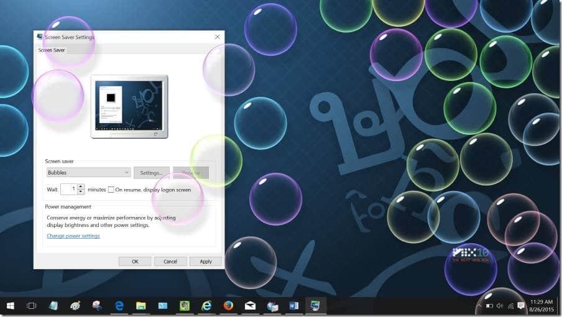Expand the Bubbles screen saver dropdown
Viewport: 562px width, 317px height.
pyautogui.click(x=127, y=172)
